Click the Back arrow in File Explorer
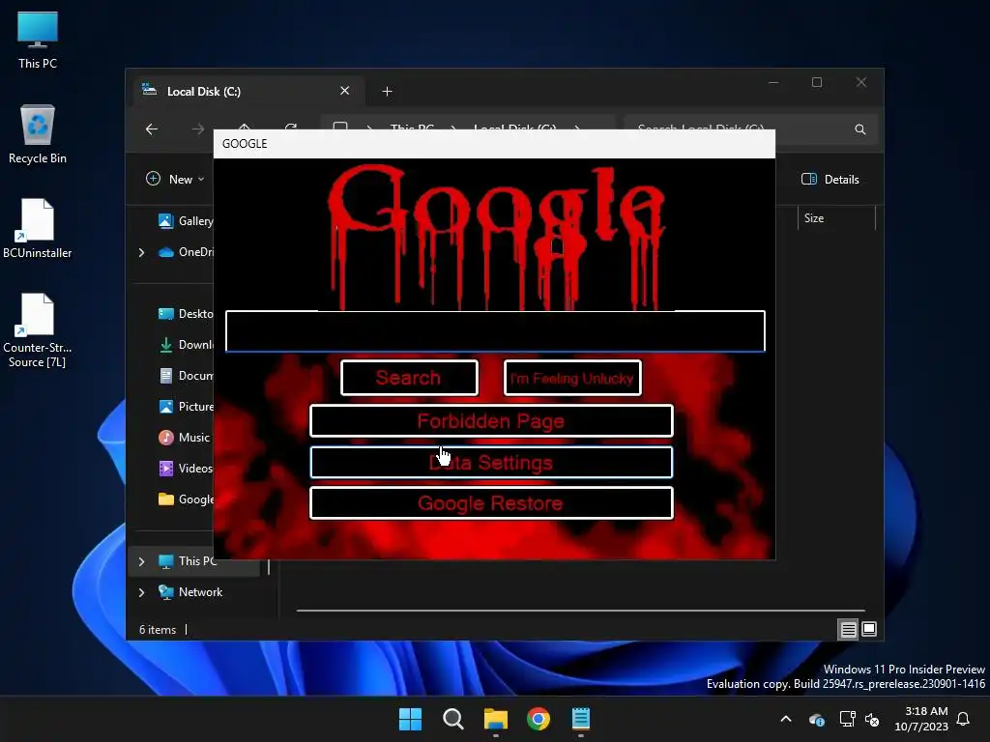The width and height of the screenshot is (990, 742). [152, 129]
